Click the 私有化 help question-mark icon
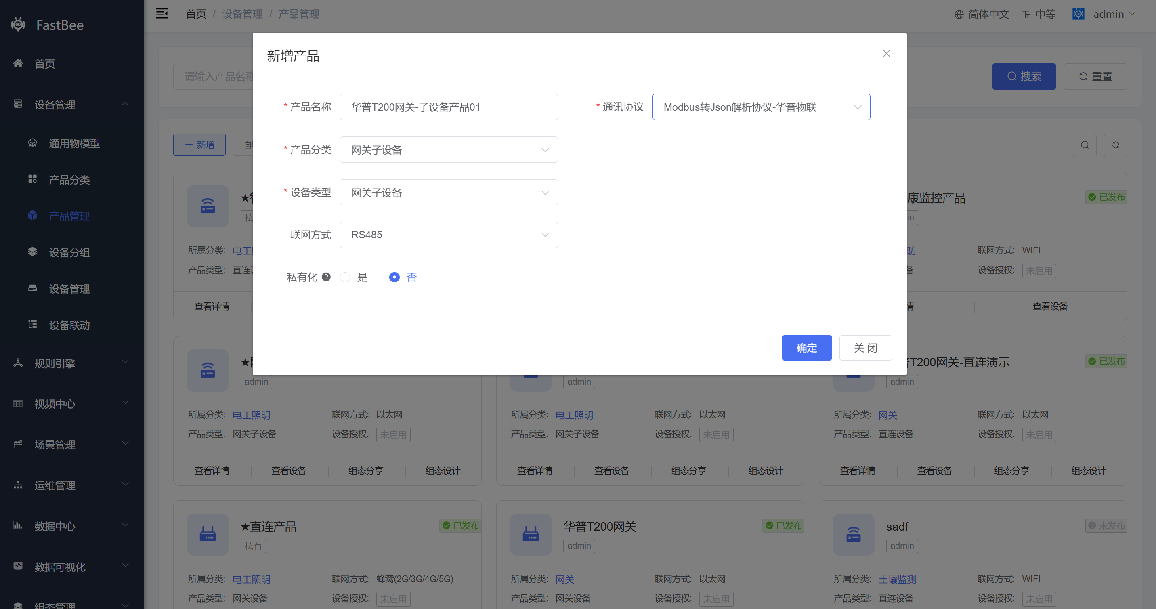 (x=326, y=277)
